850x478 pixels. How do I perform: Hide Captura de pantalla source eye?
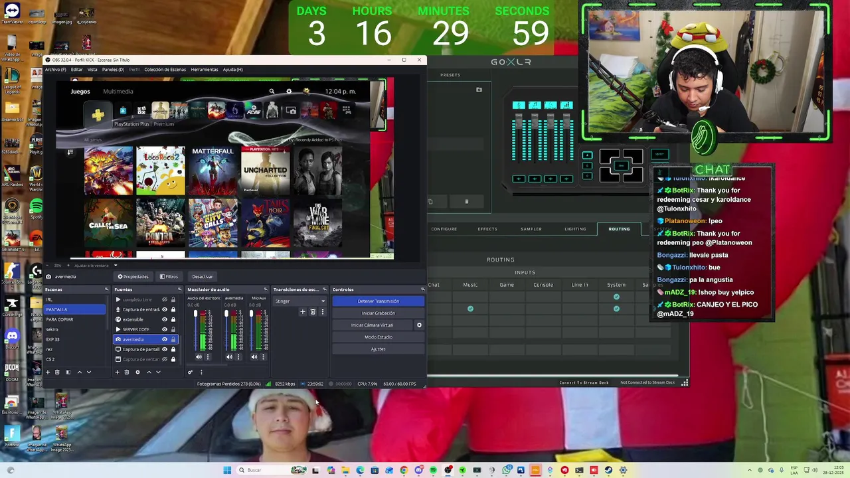point(165,349)
